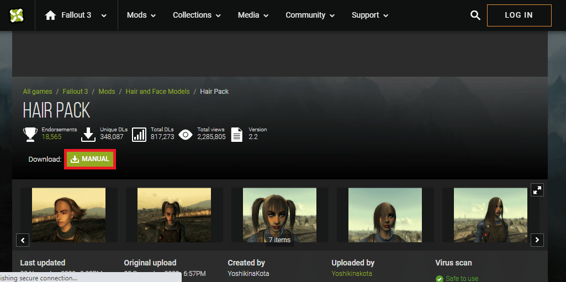Click the 817,273 total downloads value
This screenshot has width=566, height=282.
(162, 137)
